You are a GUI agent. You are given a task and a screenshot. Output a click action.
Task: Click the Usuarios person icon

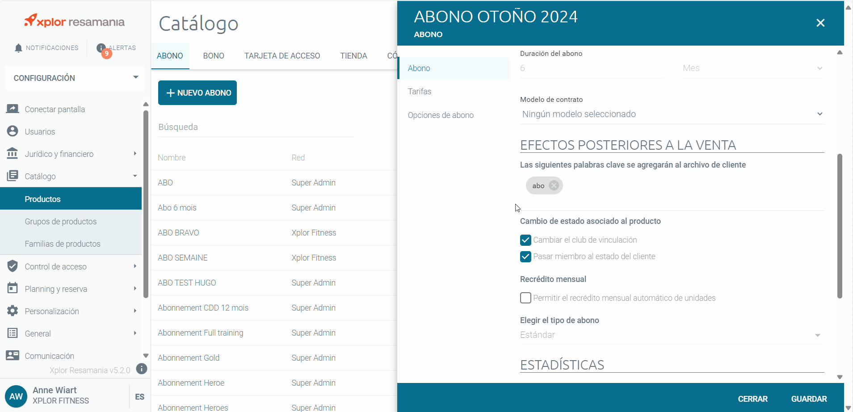coord(13,131)
